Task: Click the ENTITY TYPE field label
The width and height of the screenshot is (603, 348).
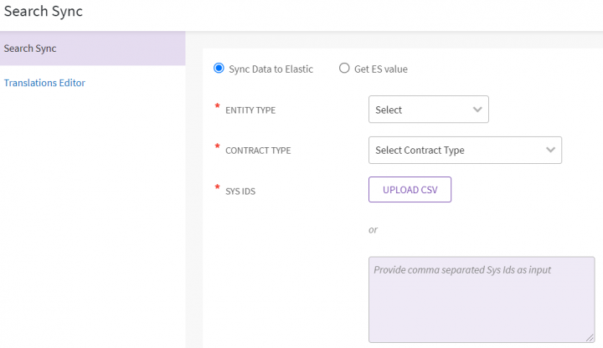Action: tap(250, 110)
